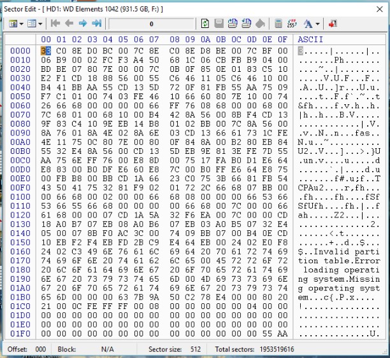Go to the previous sector
The image size is (390, 358).
[69, 24]
